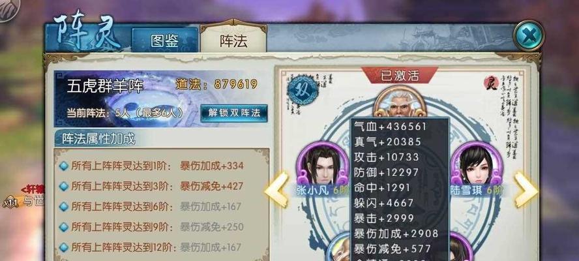
Task: Click the 阵法属性加成 section header
Action: point(98,139)
